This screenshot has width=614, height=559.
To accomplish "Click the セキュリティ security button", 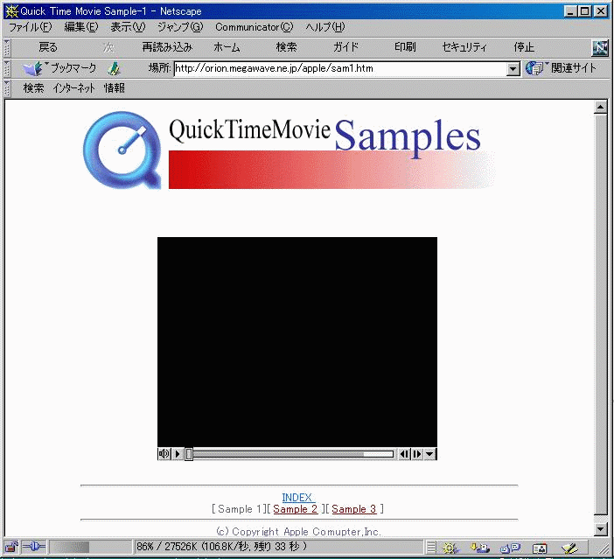I will (x=464, y=47).
